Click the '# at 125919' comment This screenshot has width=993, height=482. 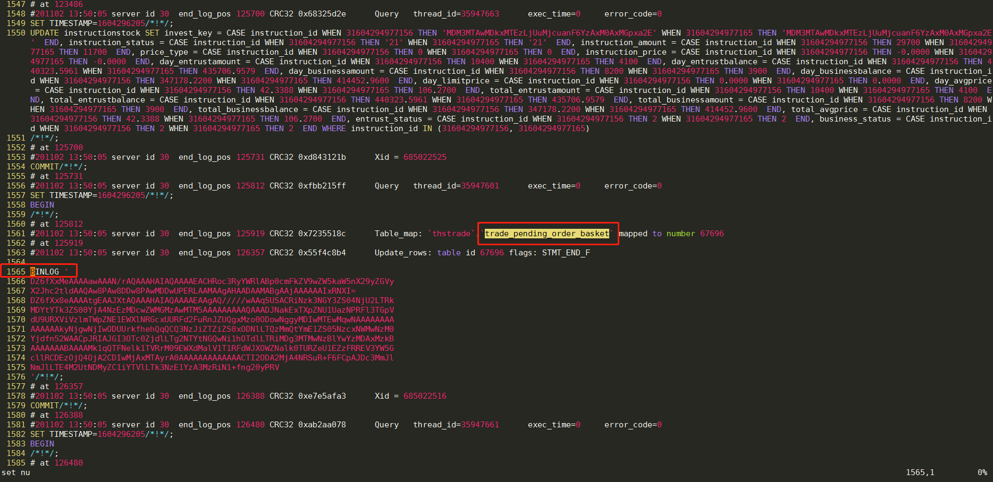[x=56, y=243]
